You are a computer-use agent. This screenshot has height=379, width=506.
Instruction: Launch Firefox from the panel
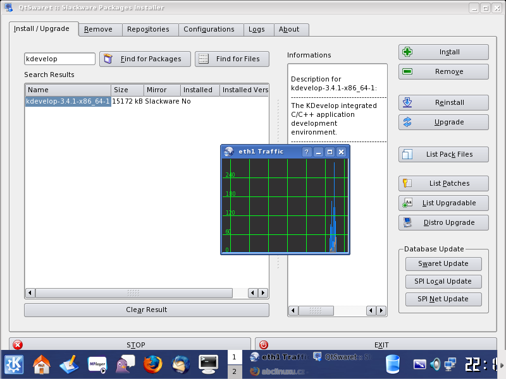(152, 364)
